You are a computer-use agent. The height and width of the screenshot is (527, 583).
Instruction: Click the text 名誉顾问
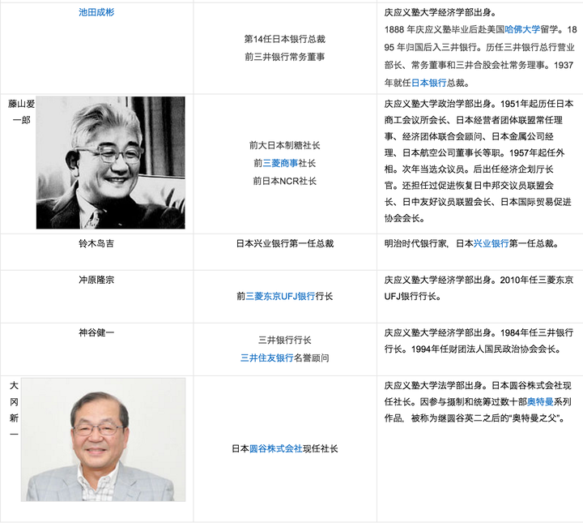(x=312, y=358)
